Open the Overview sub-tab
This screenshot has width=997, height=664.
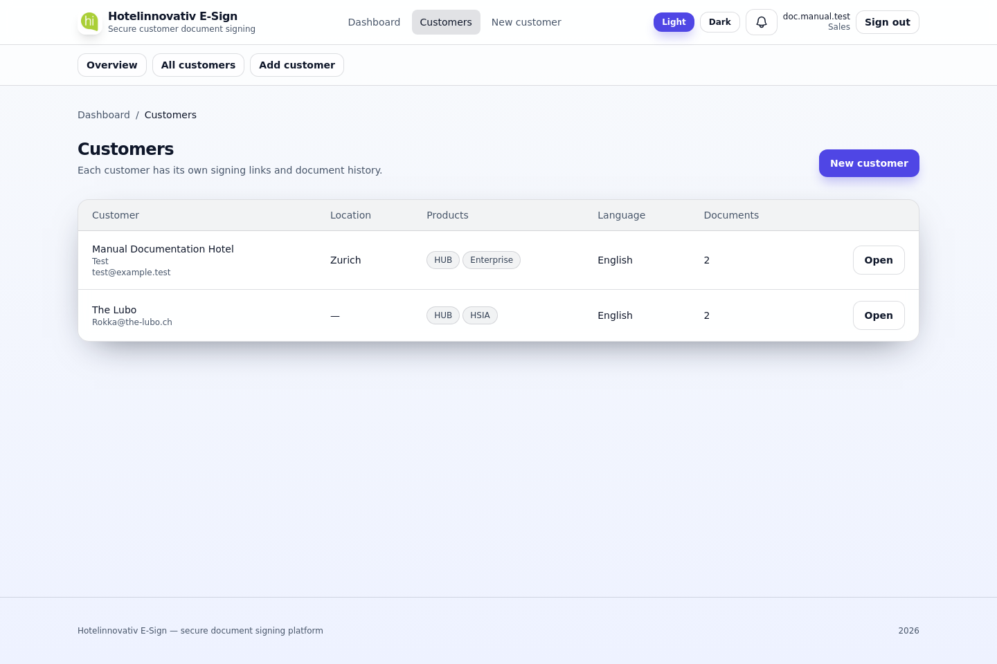112,65
